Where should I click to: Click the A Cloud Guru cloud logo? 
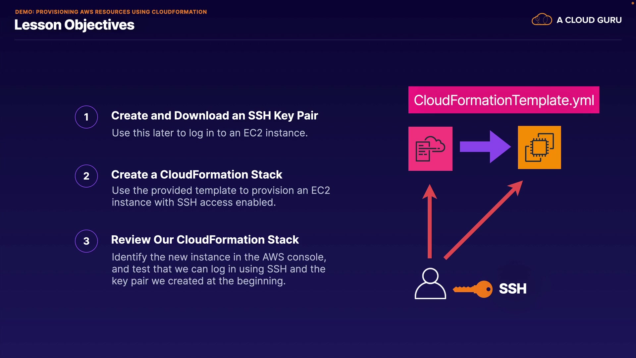542,20
